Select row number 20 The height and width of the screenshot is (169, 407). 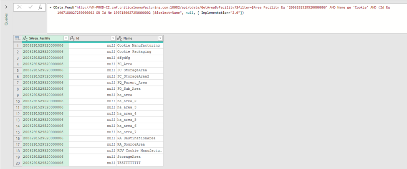click(18, 163)
